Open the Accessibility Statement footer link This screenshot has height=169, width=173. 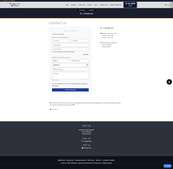coord(109,160)
